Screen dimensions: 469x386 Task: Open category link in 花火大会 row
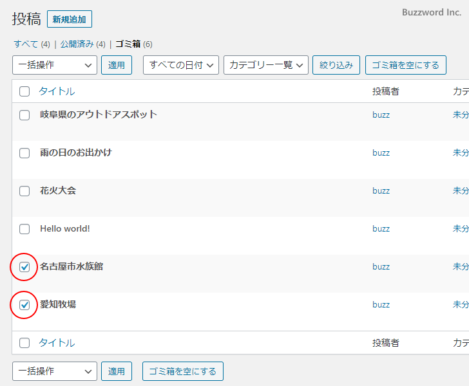461,190
